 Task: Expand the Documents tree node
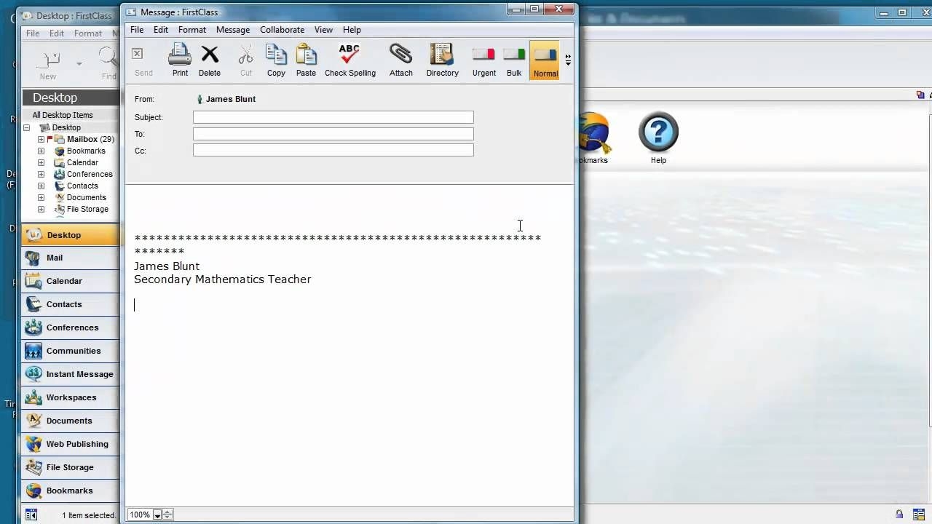[42, 197]
